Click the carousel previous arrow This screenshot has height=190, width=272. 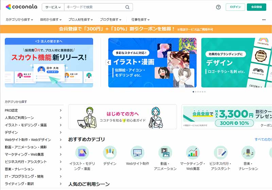coord(108,62)
